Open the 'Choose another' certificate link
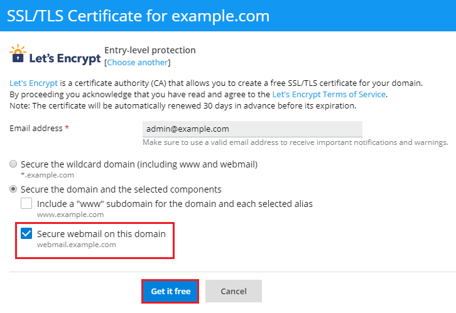This screenshot has height=313, width=456. pos(138,62)
